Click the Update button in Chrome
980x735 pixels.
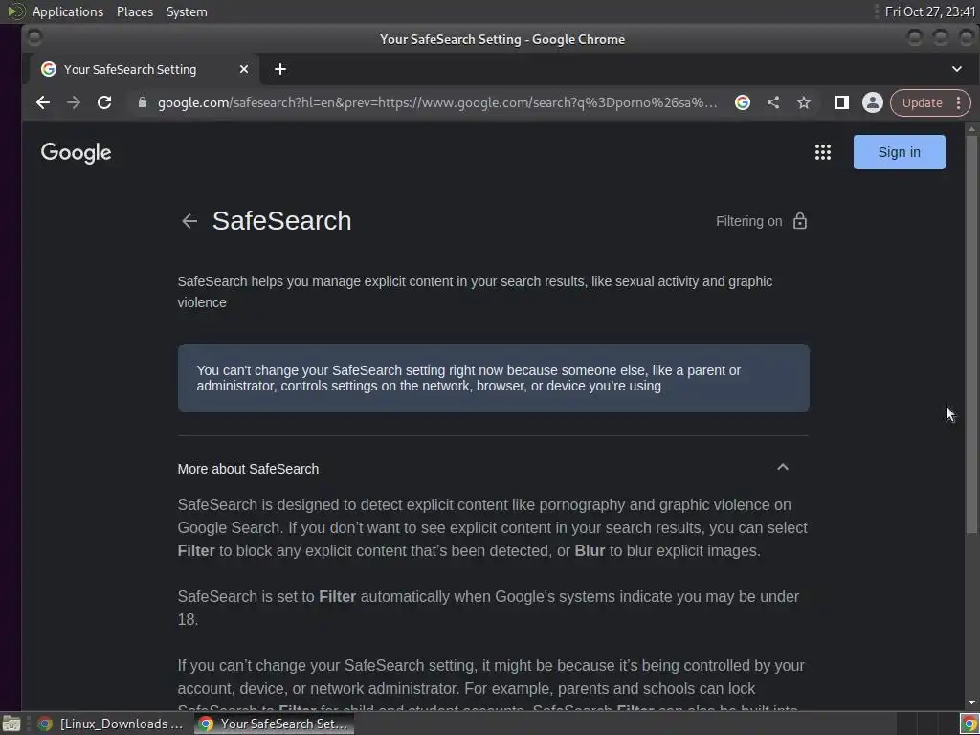922,103
